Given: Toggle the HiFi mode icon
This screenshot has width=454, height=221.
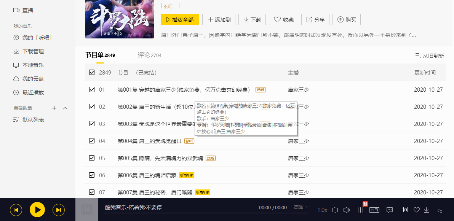Looking at the screenshot, I should coord(374,210).
